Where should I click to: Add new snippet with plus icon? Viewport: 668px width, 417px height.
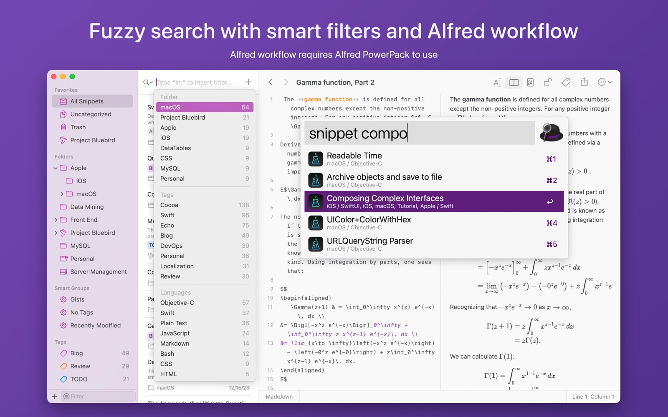(x=248, y=82)
